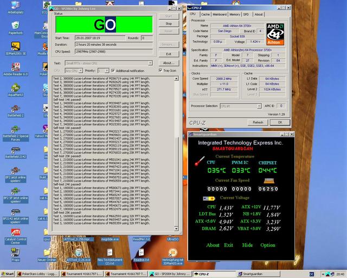Click the CPU temperature reading 035°C

[216, 170]
